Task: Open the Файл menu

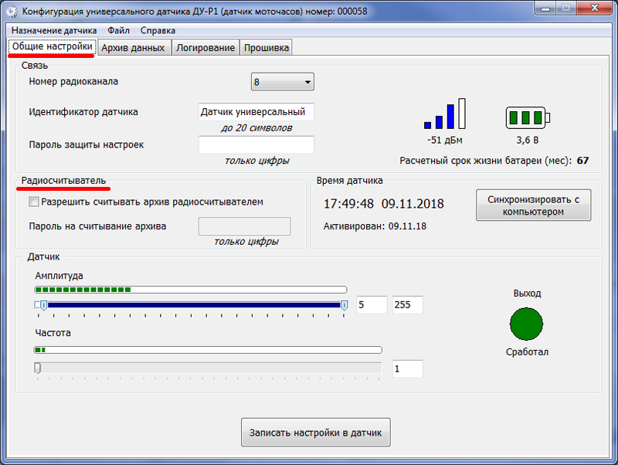Action: tap(118, 30)
